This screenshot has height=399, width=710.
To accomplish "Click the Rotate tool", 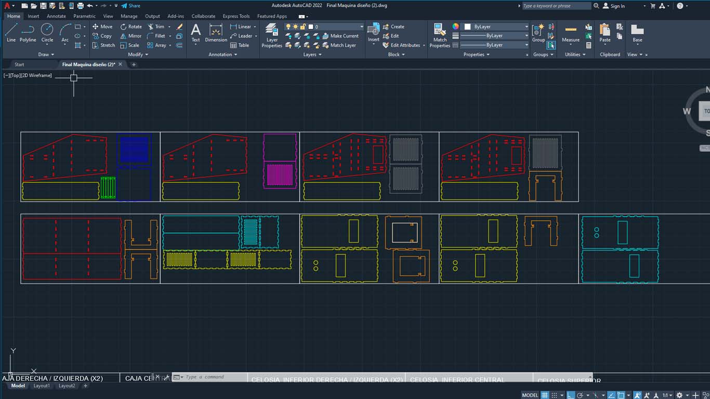I will click(131, 26).
